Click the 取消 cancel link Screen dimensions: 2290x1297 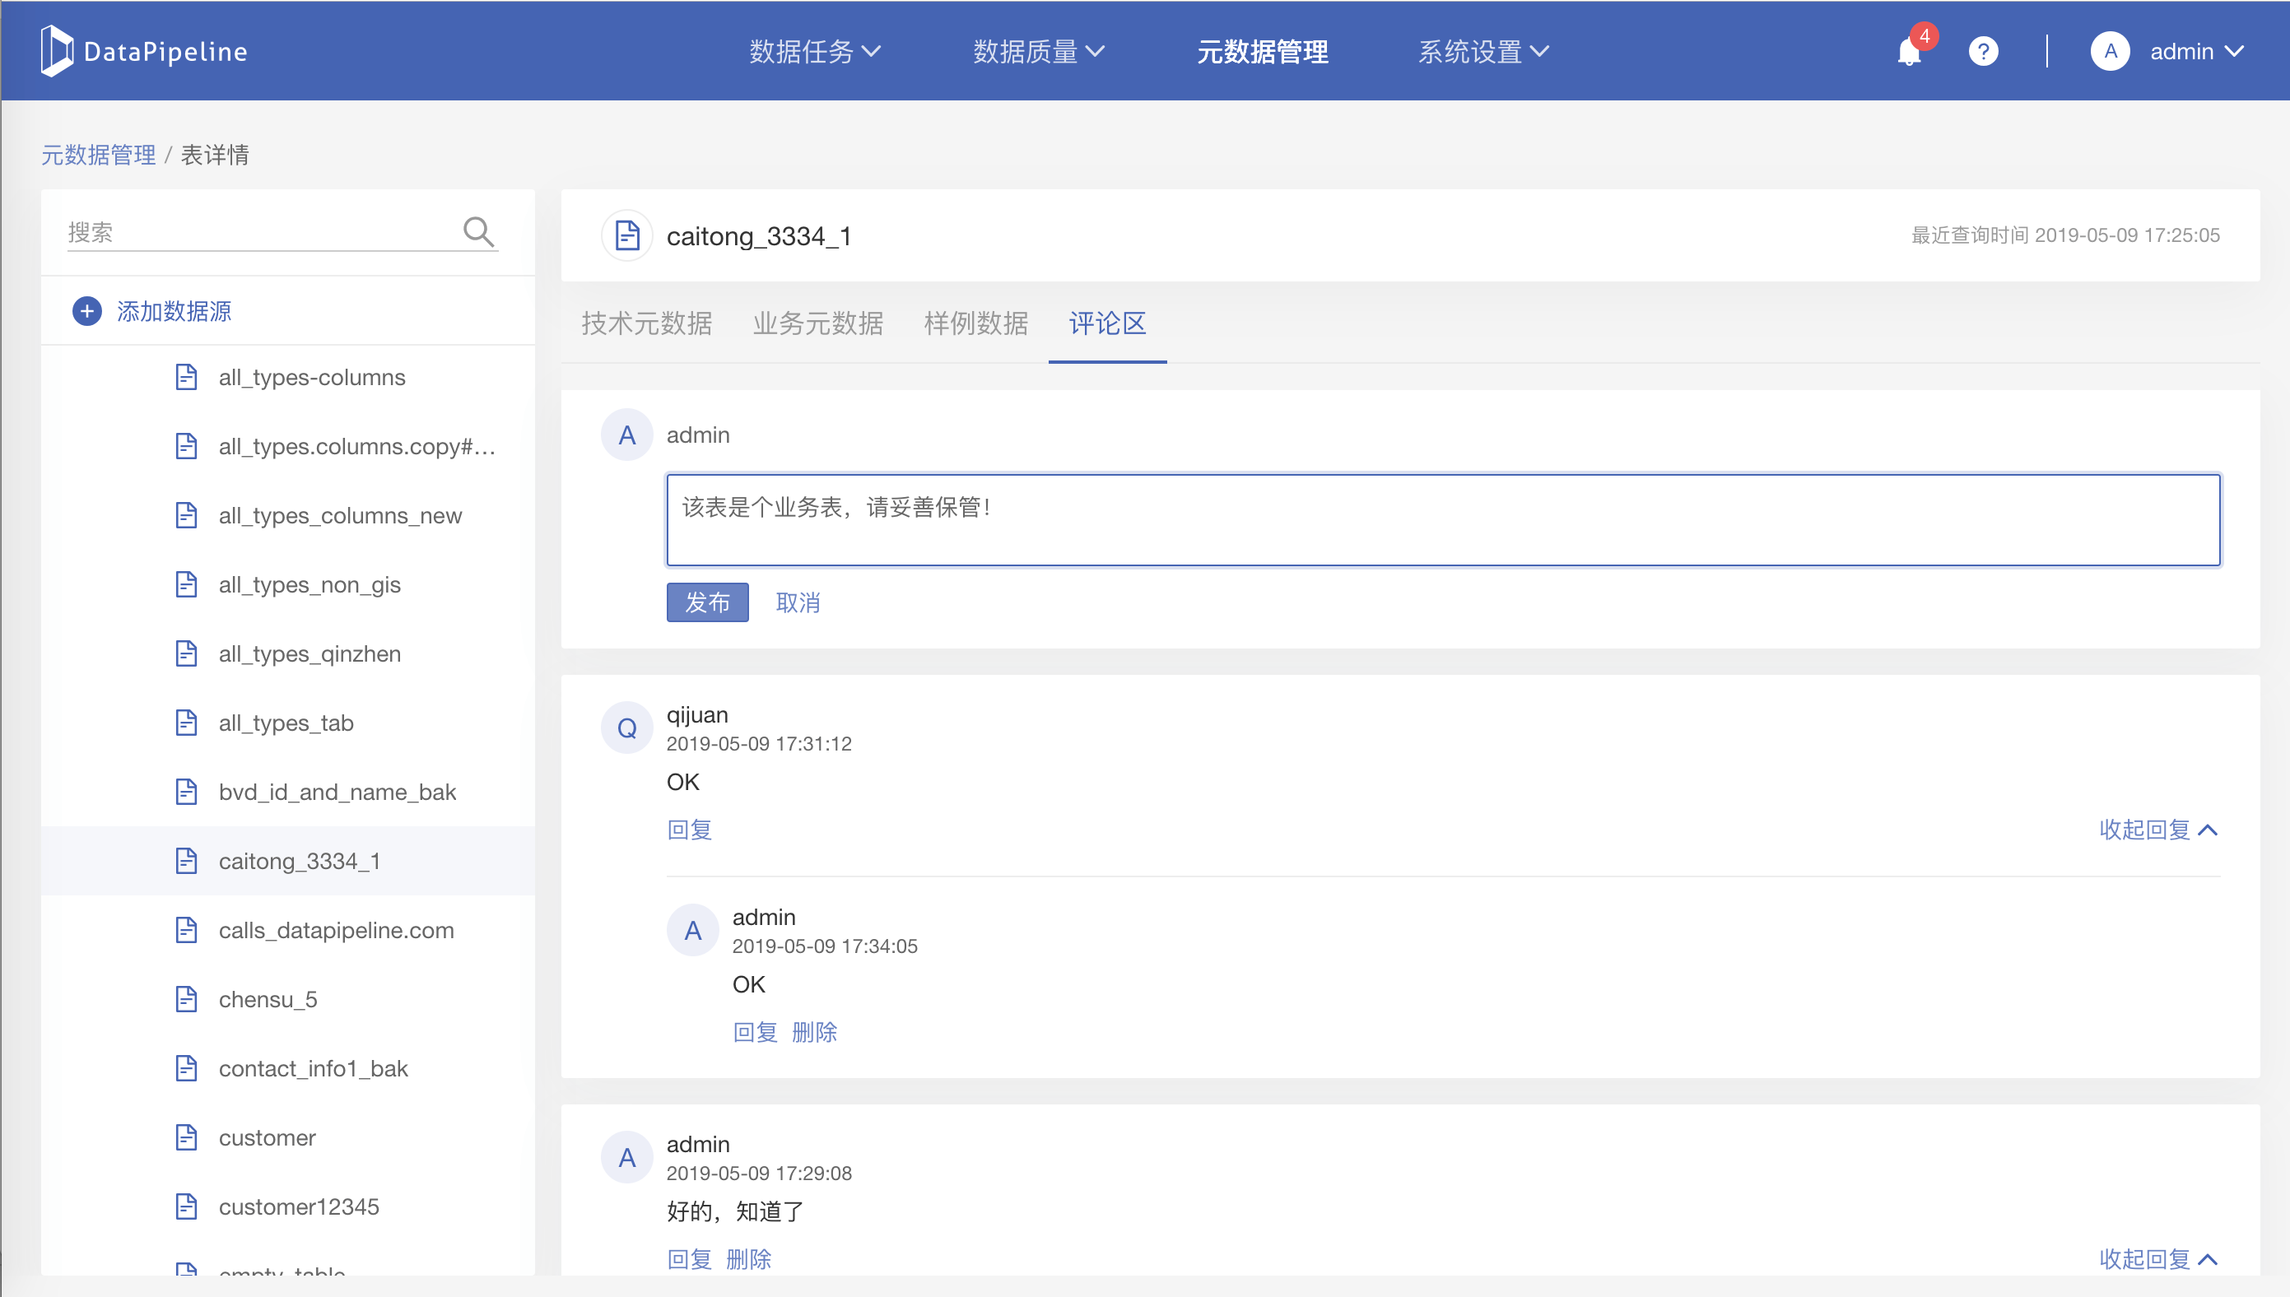tap(797, 602)
